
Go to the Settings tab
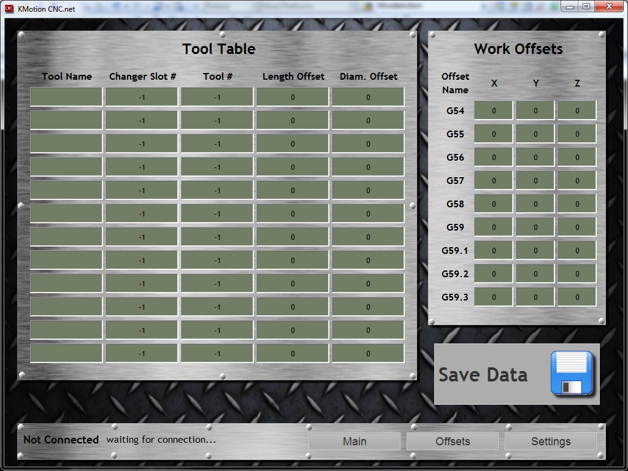[x=551, y=442]
